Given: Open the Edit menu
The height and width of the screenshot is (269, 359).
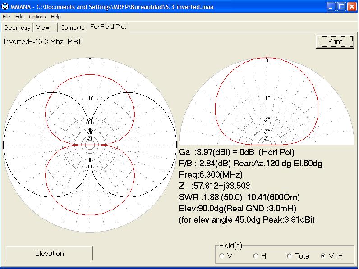Looking at the screenshot, I should pos(19,17).
